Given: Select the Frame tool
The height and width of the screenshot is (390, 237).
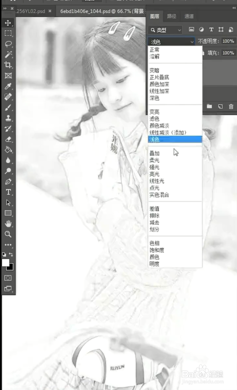Looking at the screenshot, I should pos(8,75).
